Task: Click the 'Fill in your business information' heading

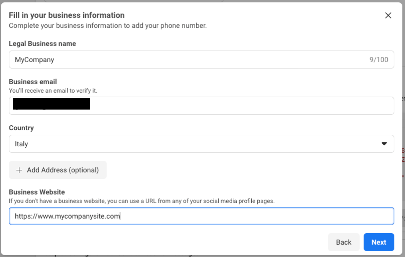Action: pyautogui.click(x=67, y=15)
